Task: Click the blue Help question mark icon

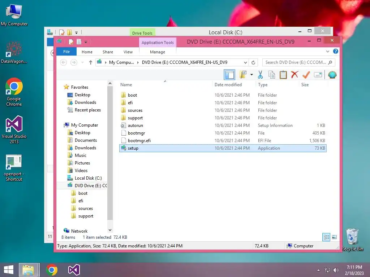Action: click(x=336, y=51)
